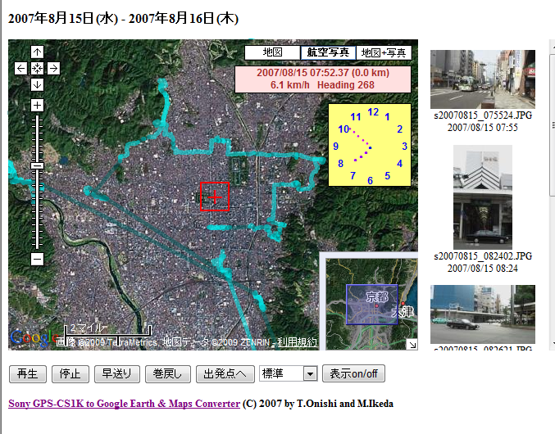This screenshot has height=434, width=555.
Task: Collapse the overview mini map arrow
Action: click(412, 345)
